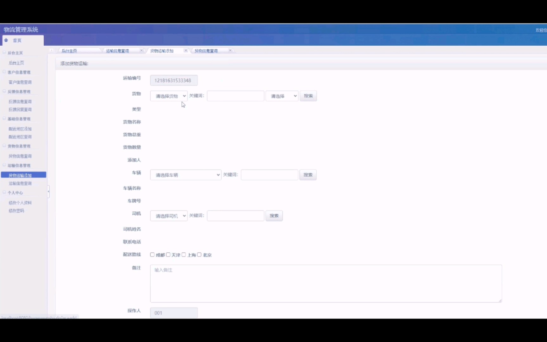Collapse the sidebar with the splitter arrow
Viewport: 547px width, 342px height.
pos(48,191)
